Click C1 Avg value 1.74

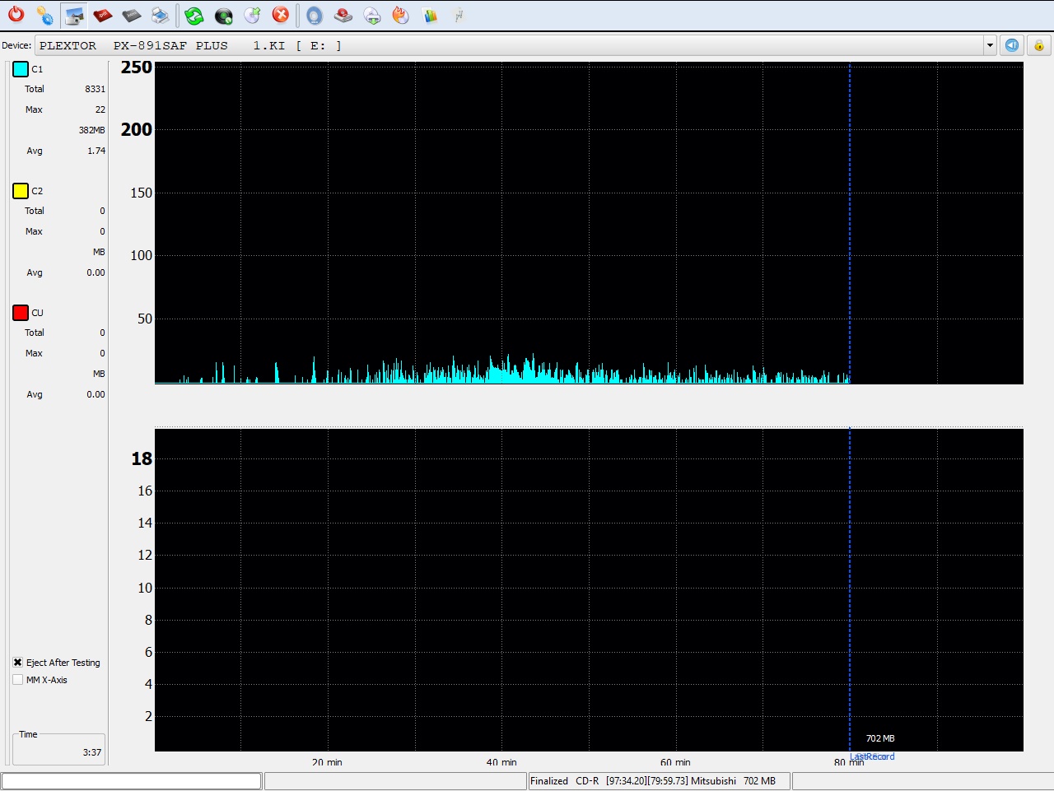(x=96, y=151)
